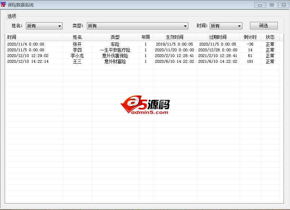The width and height of the screenshot is (290, 210).
Task: Sort by the 姓名 column header
Action: 77,37
